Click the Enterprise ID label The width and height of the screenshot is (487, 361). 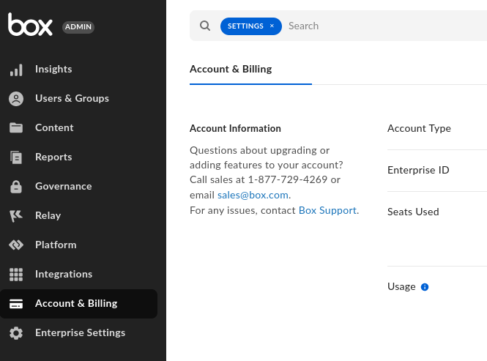pos(418,170)
